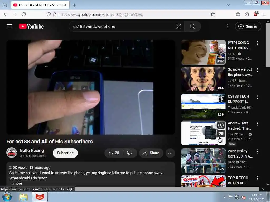The width and height of the screenshot is (270, 202).
Task: Go back with browser back arrow
Action: click(6, 14)
